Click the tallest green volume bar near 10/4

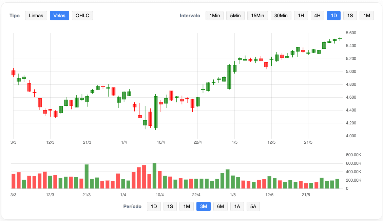coord(154,176)
